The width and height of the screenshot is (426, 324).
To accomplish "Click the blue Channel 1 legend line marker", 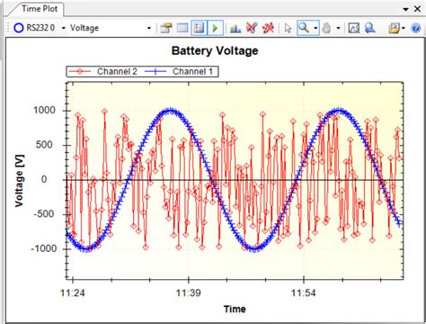I will [155, 71].
